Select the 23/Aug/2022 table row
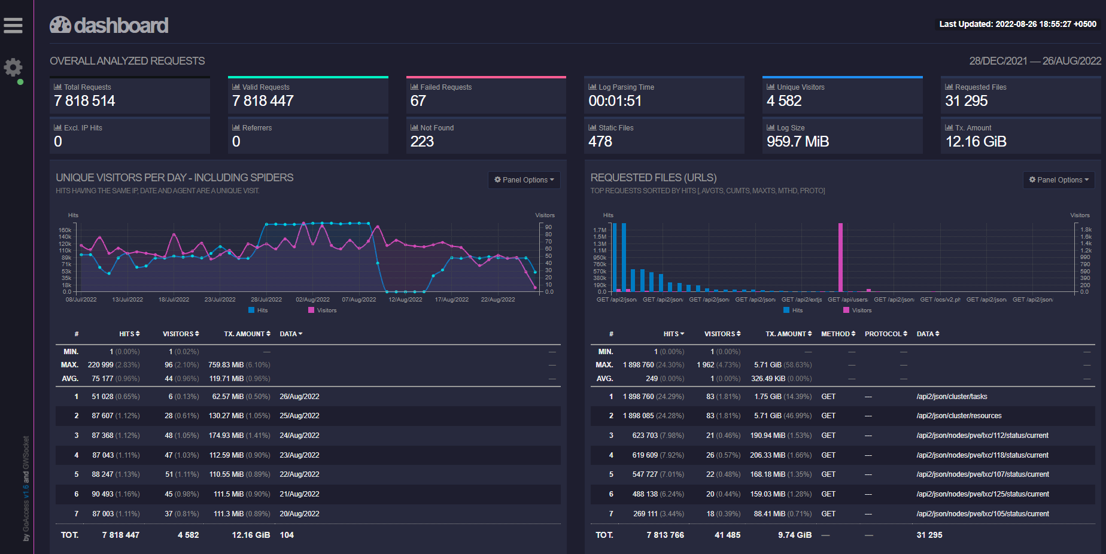 [308, 455]
